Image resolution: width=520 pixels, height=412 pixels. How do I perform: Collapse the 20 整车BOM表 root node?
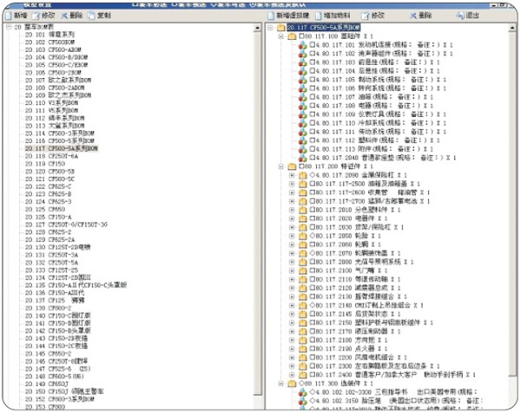[x=9, y=27]
